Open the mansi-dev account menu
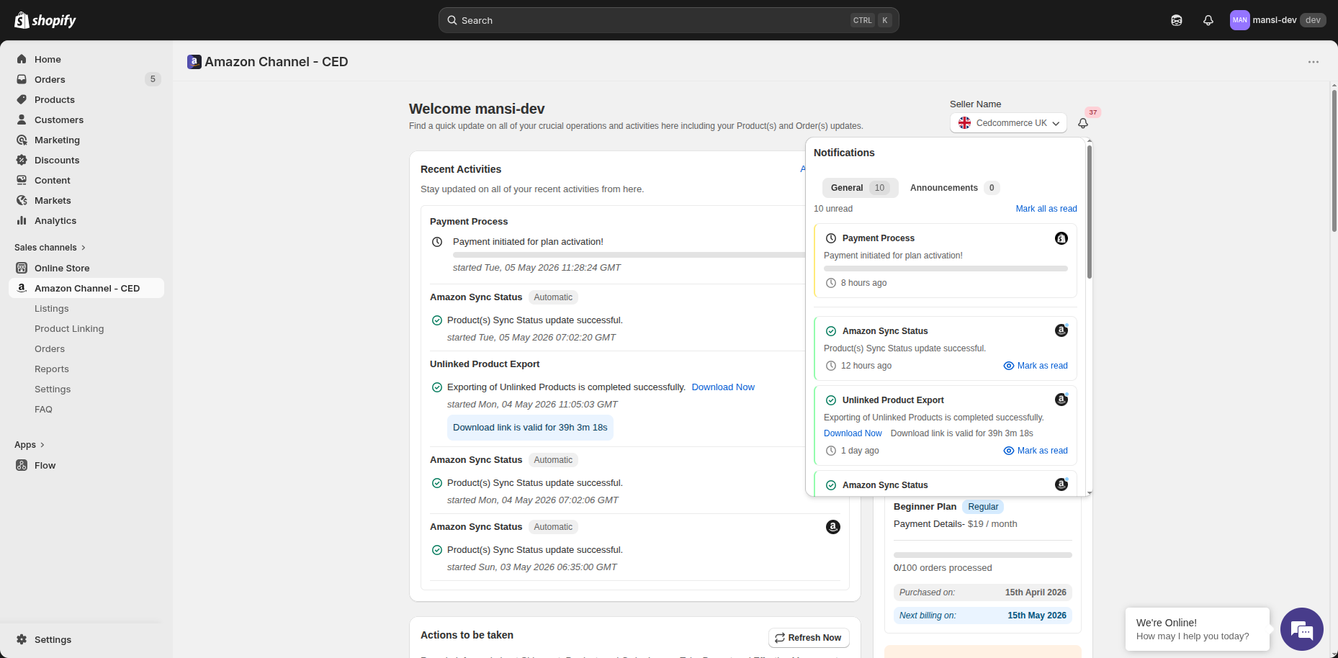 point(1278,20)
